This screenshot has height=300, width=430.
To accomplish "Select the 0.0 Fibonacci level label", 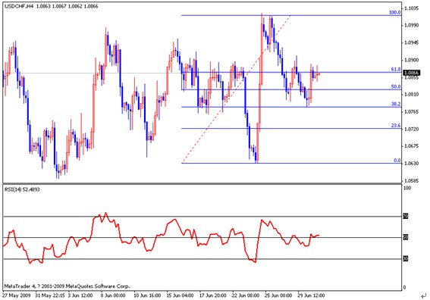I will pos(397,161).
